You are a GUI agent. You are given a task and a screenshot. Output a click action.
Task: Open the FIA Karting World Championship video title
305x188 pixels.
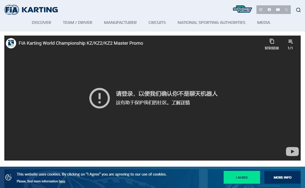(81, 43)
